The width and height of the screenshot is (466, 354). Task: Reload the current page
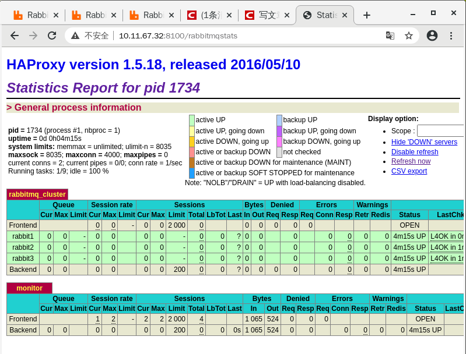click(52, 36)
